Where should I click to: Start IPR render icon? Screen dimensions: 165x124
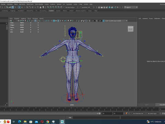pos(104,7)
